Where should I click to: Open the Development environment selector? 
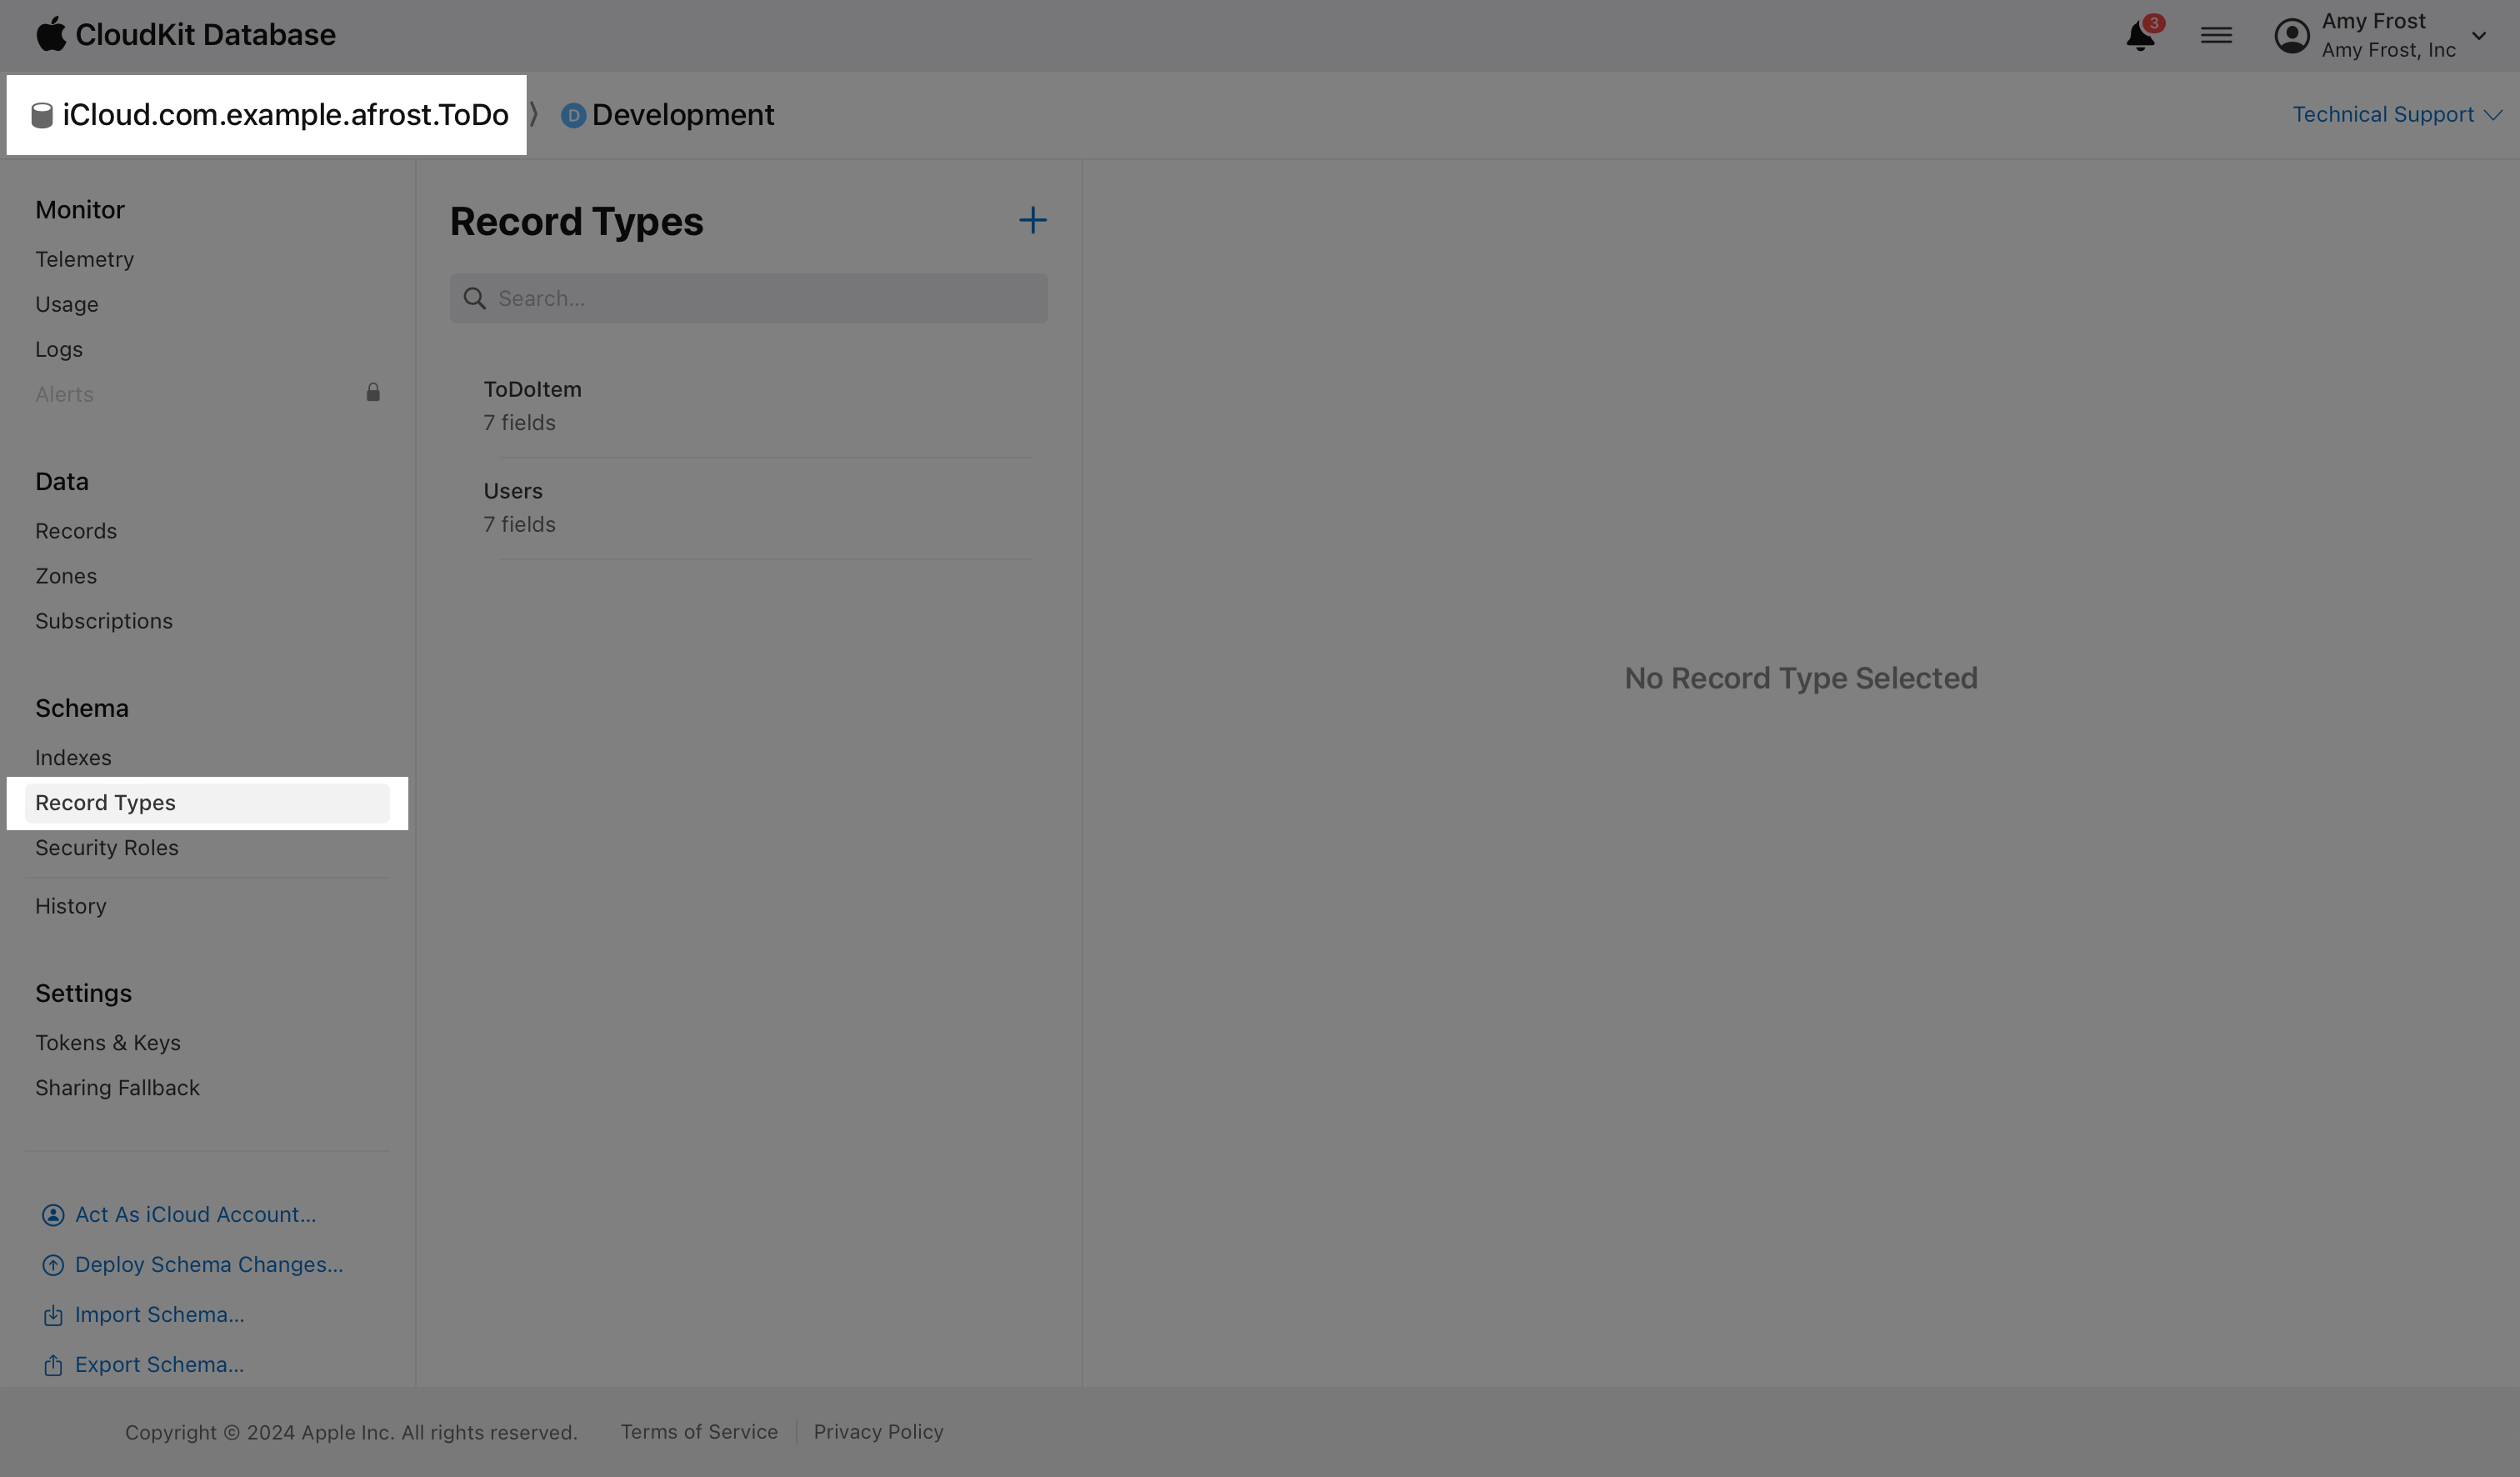[x=668, y=115]
